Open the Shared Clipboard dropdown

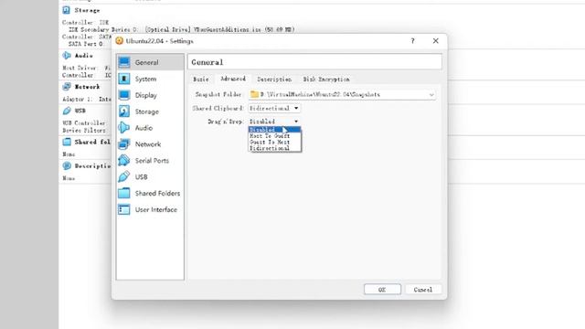click(x=274, y=108)
